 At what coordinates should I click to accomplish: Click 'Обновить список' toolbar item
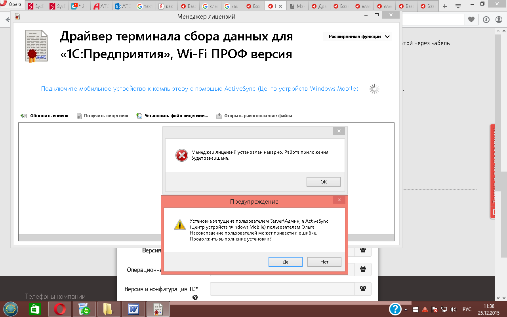pyautogui.click(x=45, y=116)
